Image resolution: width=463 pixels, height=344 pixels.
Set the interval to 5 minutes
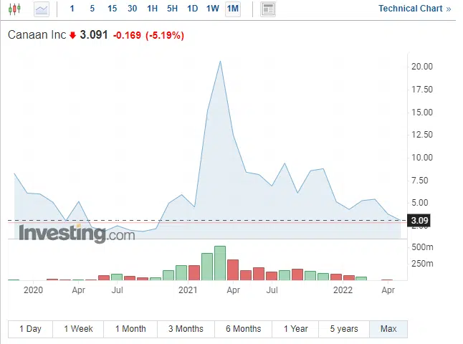(92, 9)
